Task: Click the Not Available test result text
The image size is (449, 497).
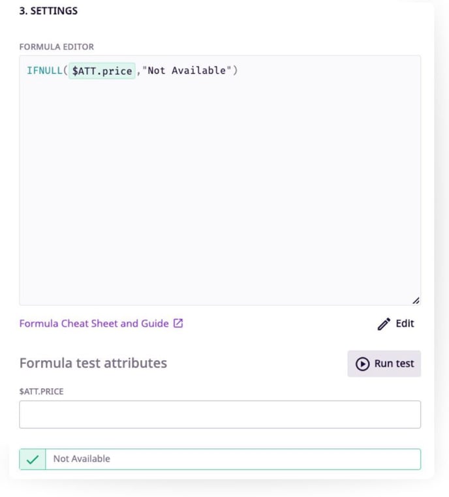Action: tap(82, 459)
